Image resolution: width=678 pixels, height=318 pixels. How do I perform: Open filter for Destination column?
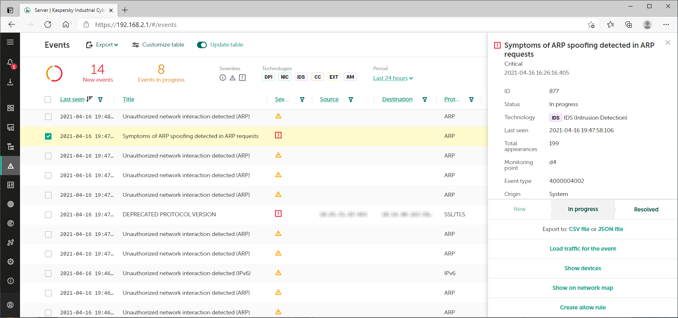tap(425, 100)
